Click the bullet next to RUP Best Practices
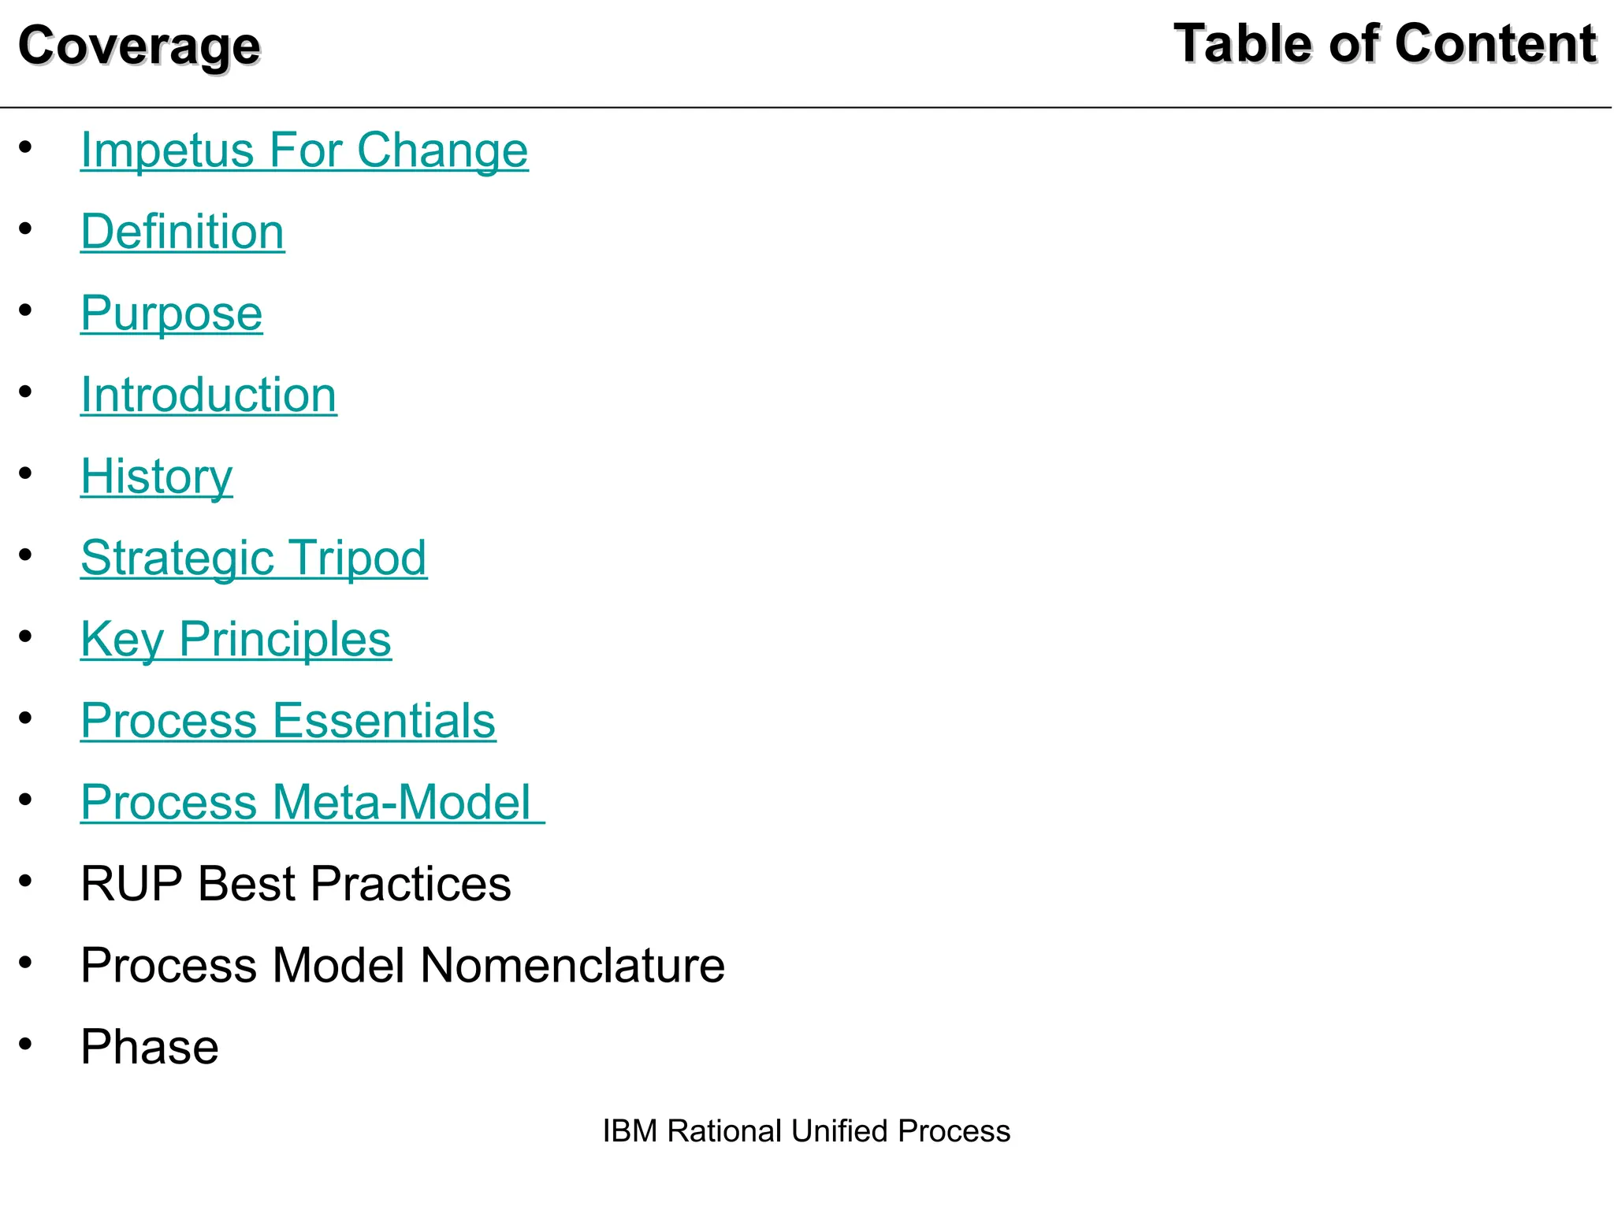This screenshot has height=1210, width=1614. click(x=26, y=881)
